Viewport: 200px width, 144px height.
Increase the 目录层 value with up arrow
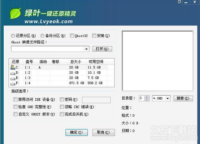(147, 97)
